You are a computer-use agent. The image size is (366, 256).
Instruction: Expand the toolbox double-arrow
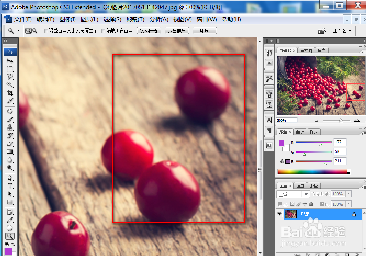click(5, 41)
